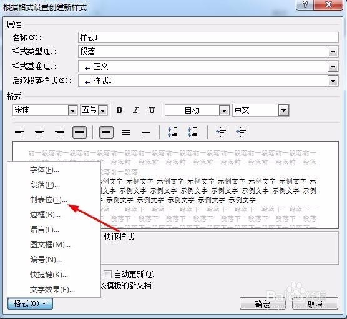347x319 pixels.
Task: Open the 中文 language script dropdown
Action: tap(284, 110)
